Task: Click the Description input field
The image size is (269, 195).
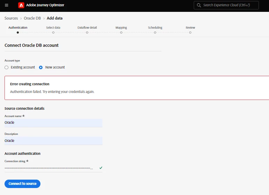Action: click(x=53, y=141)
